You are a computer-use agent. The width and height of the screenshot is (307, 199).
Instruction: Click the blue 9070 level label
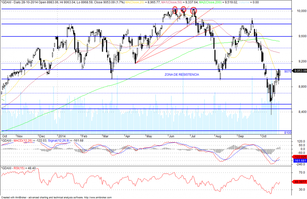[287, 71]
